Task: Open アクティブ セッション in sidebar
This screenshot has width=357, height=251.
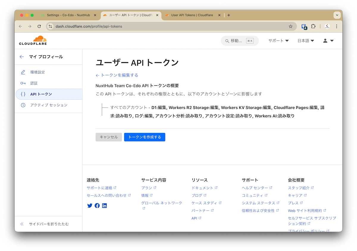Action: tap(48, 105)
